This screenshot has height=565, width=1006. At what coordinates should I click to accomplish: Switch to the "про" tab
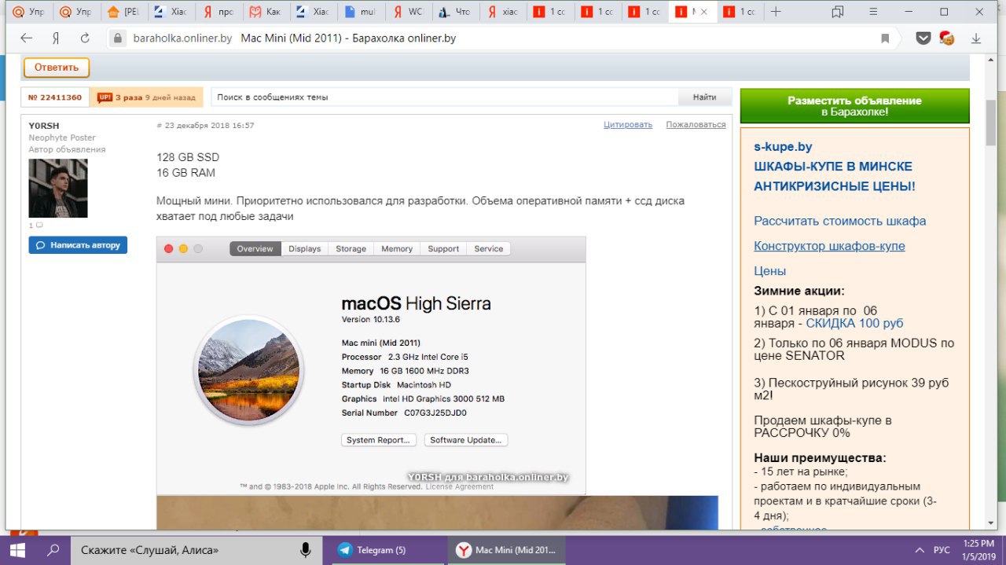(218, 12)
